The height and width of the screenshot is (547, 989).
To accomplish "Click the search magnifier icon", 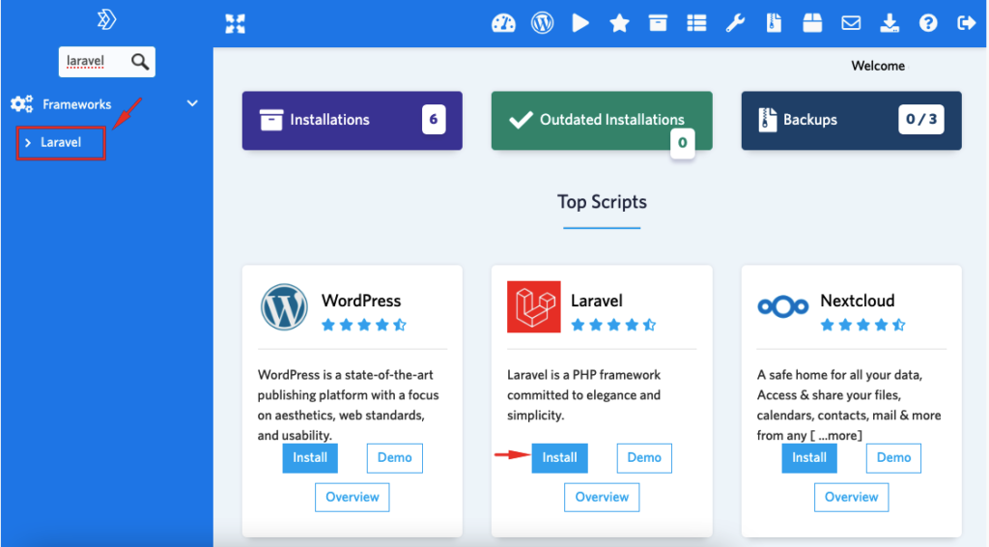I will tap(140, 61).
